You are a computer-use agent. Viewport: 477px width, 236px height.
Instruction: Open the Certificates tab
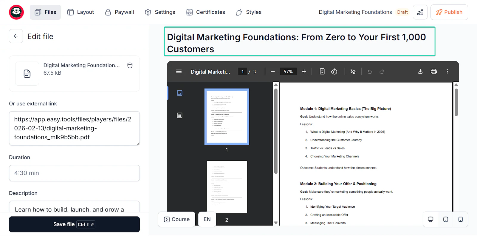click(x=206, y=12)
